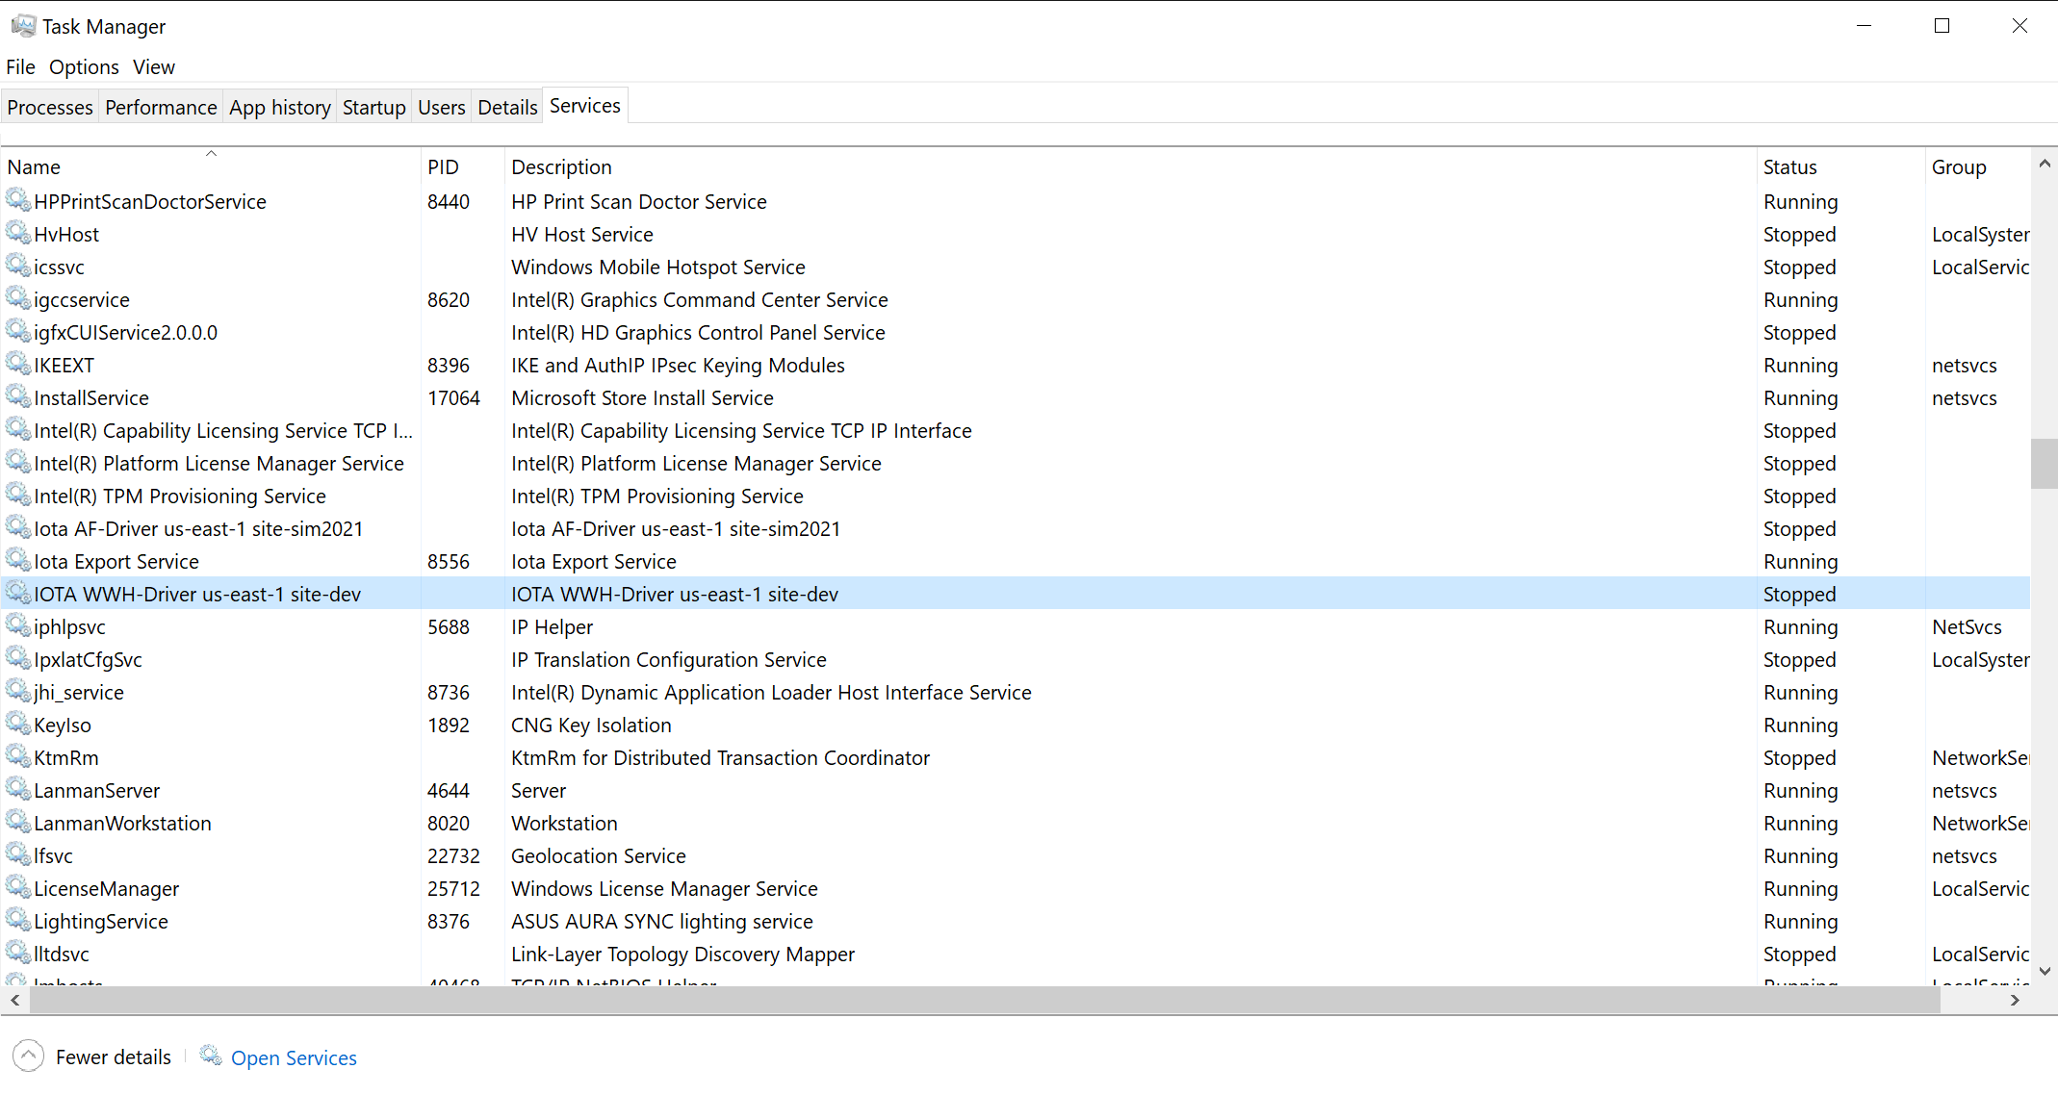The height and width of the screenshot is (1095, 2058).
Task: Click the Task Manager title bar icon
Action: tap(23, 26)
